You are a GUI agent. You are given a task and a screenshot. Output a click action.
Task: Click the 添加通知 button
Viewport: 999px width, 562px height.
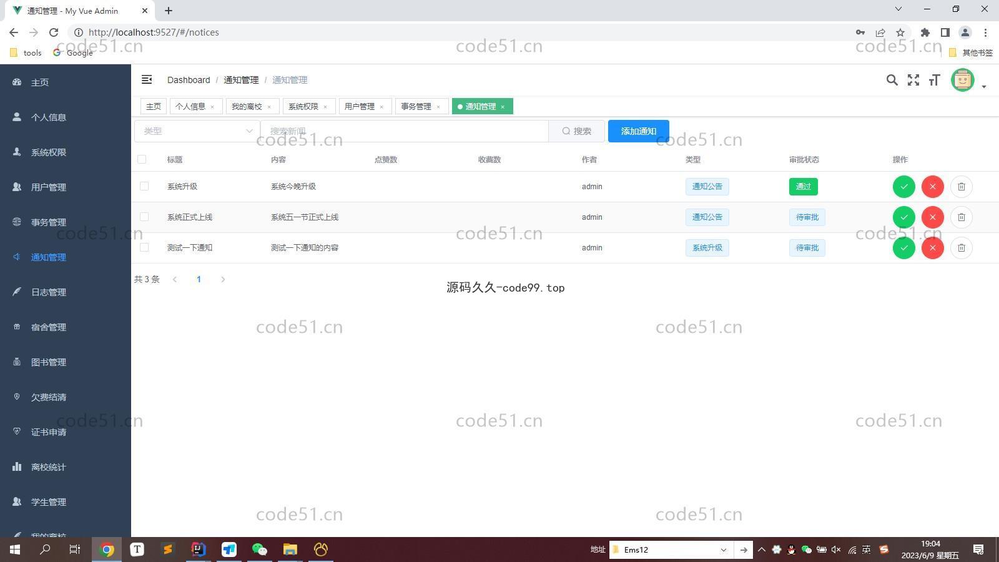(x=639, y=131)
